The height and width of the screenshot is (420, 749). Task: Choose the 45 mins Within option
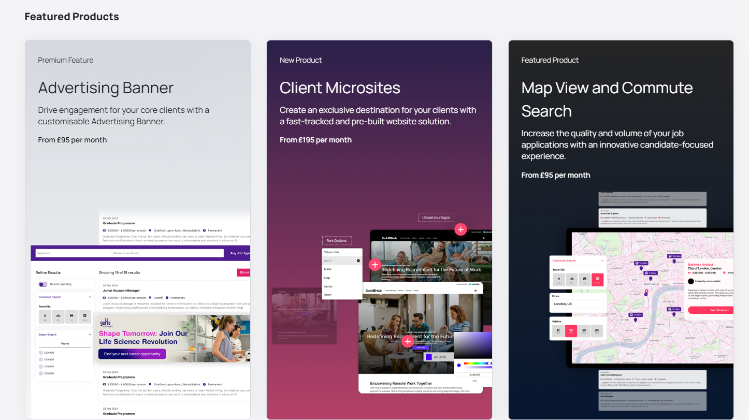click(584, 331)
